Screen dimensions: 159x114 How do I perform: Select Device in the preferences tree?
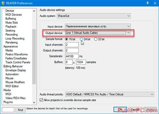(x=10, y=11)
